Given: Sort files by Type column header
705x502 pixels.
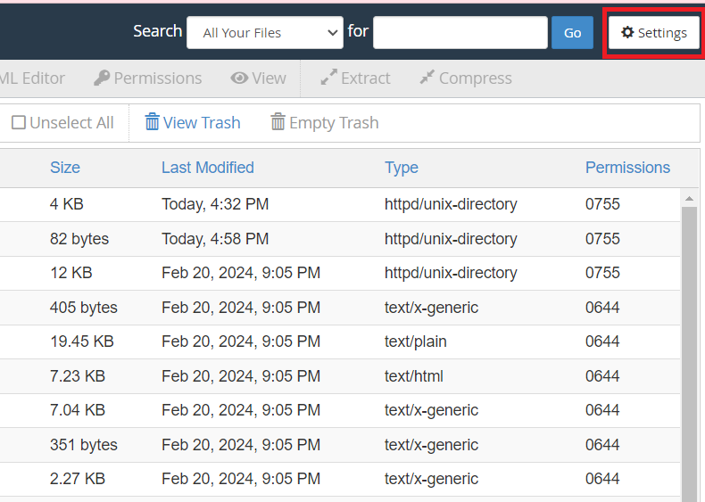Looking at the screenshot, I should (401, 168).
